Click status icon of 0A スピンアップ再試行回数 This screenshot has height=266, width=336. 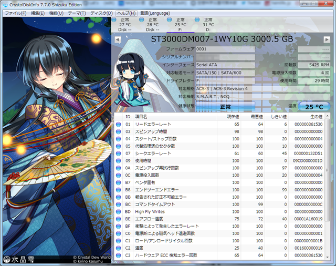(x=118, y=168)
